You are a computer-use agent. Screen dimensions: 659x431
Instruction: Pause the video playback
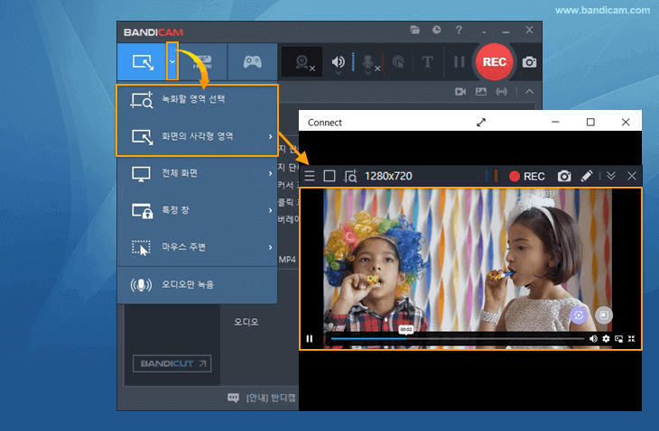(310, 339)
